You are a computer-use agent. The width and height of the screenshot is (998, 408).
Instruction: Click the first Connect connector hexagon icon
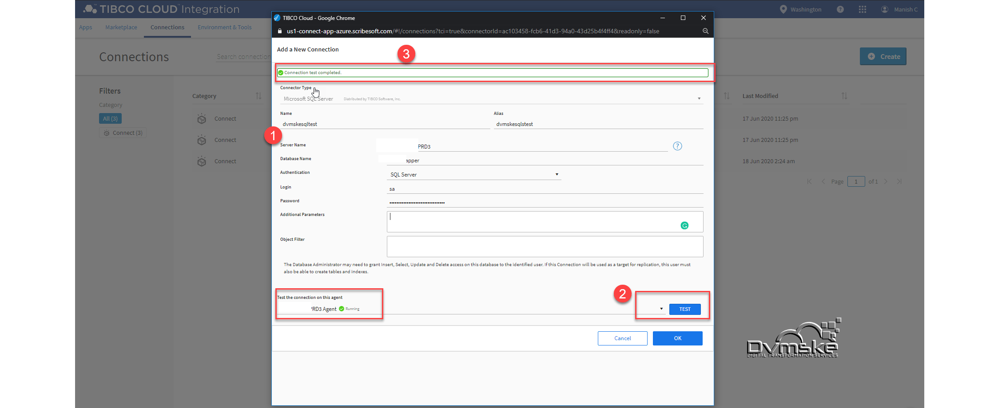point(202,118)
